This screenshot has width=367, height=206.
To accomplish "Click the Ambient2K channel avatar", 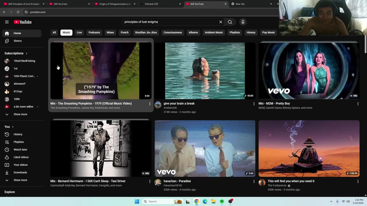I will (x=158, y=105).
